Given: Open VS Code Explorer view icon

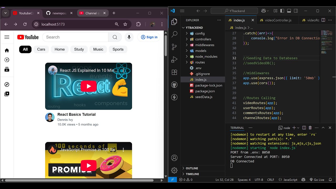Looking at the screenshot, I should 174,22.
